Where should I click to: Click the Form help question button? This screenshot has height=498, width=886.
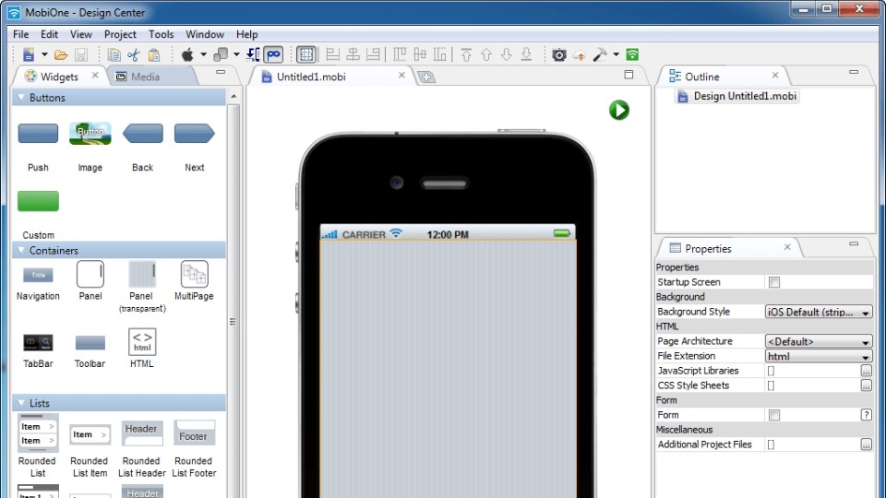click(866, 415)
